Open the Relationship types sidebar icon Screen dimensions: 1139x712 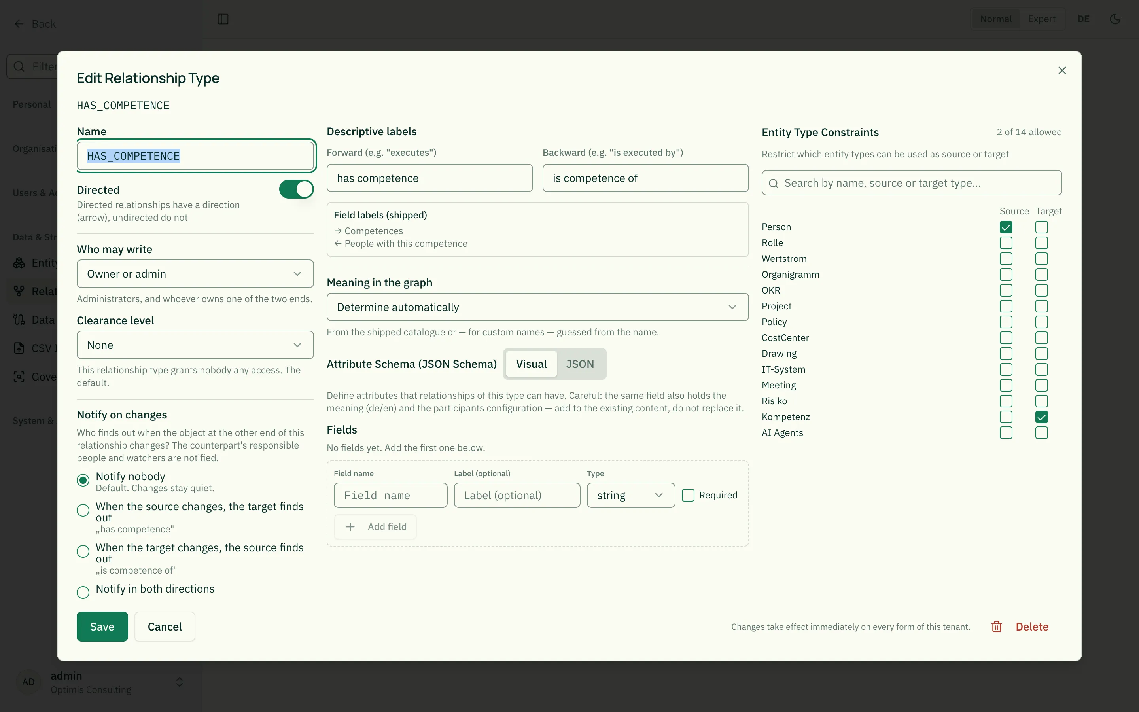pos(19,292)
